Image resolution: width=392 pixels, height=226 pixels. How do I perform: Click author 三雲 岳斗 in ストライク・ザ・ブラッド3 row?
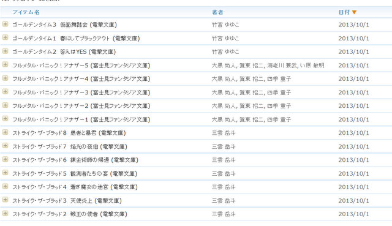[x=224, y=200]
